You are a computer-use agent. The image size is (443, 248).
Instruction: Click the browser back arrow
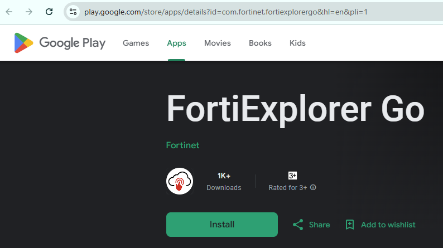(9, 12)
